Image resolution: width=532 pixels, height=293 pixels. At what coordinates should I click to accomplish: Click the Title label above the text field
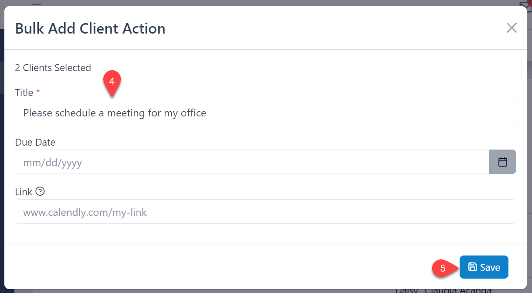(24, 92)
